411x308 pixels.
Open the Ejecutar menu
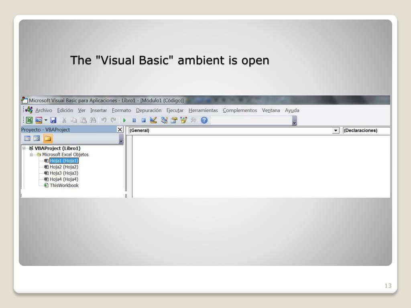pos(175,110)
